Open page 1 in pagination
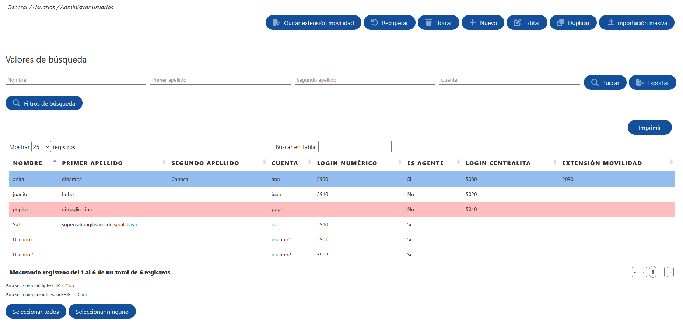 pos(653,272)
